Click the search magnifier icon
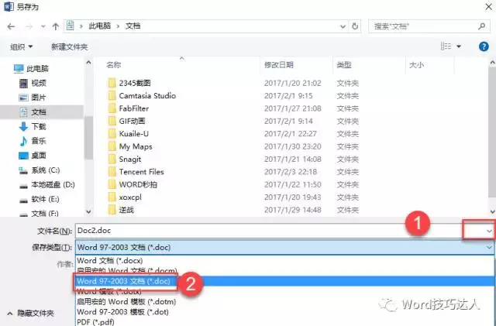This screenshot has width=496, height=326. (x=481, y=26)
